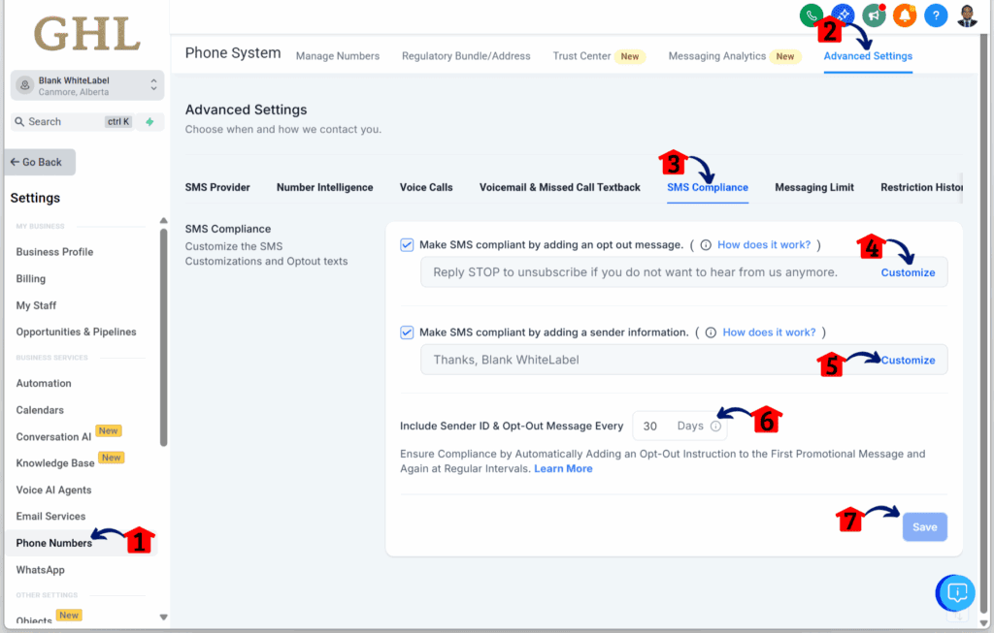Switch to Messaging Limit sub-tab
This screenshot has height=633, width=994.
tap(814, 187)
